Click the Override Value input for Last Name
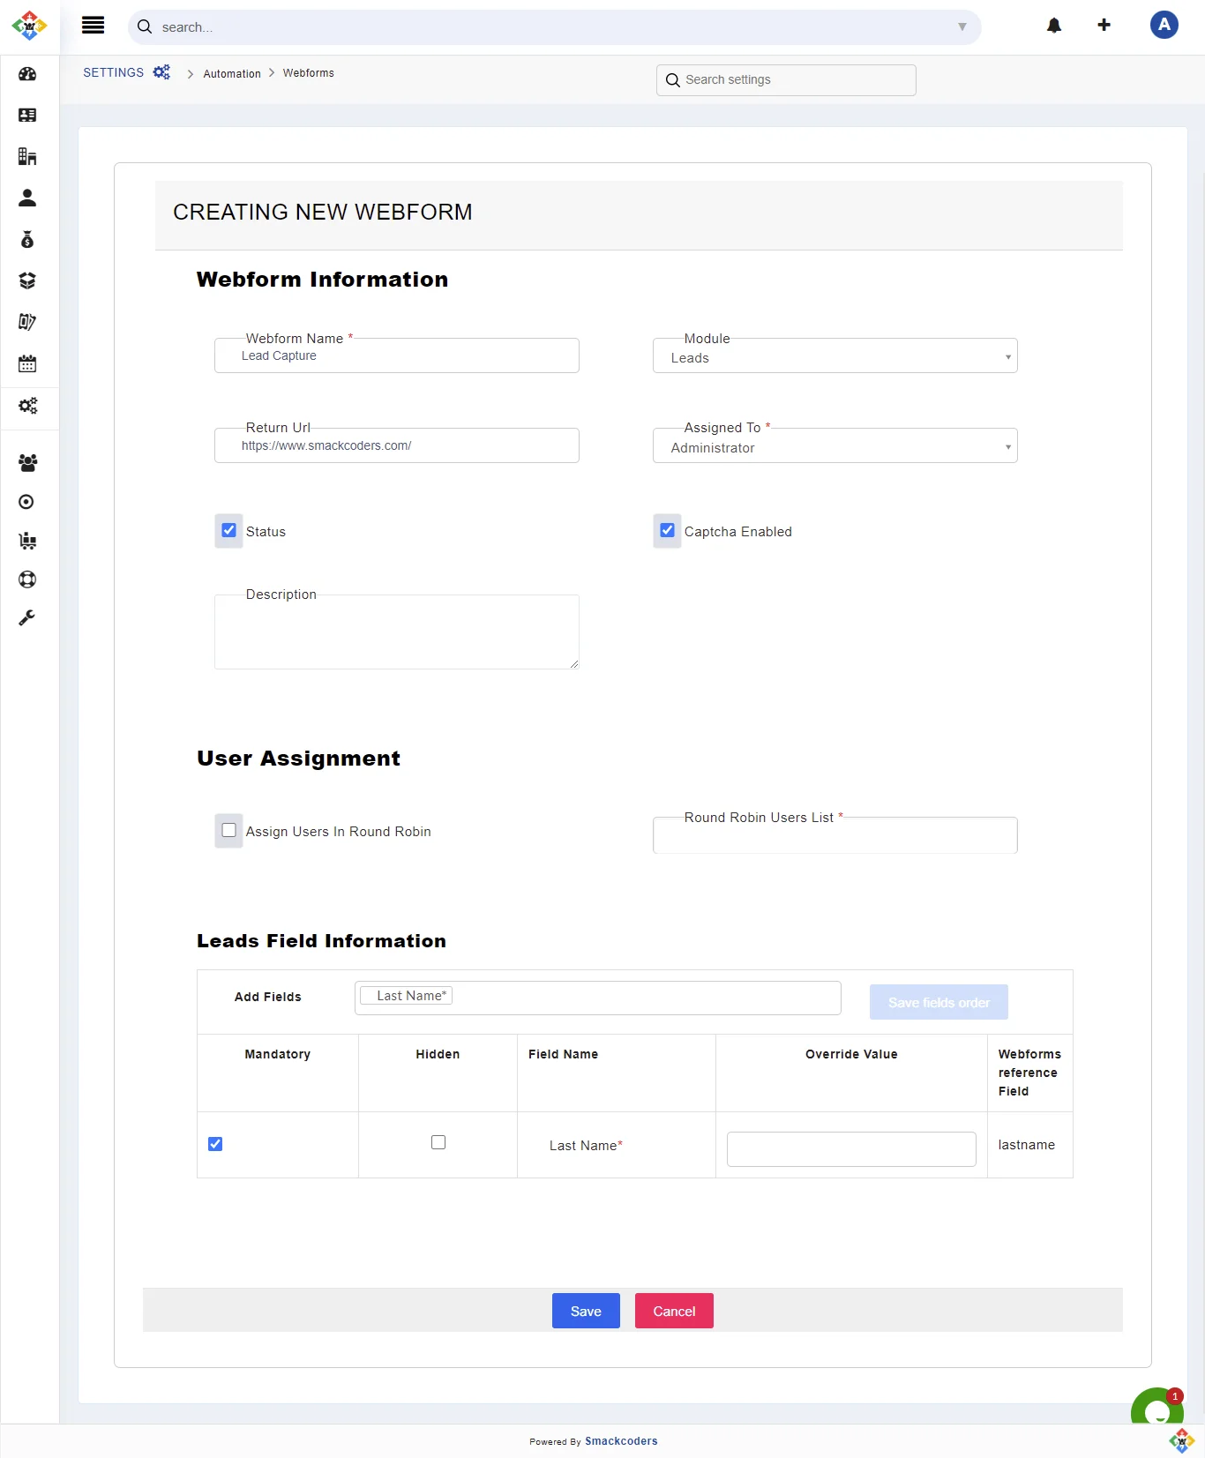 850,1149
